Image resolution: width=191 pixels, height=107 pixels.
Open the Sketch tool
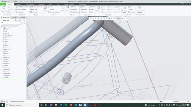pos(62,9)
